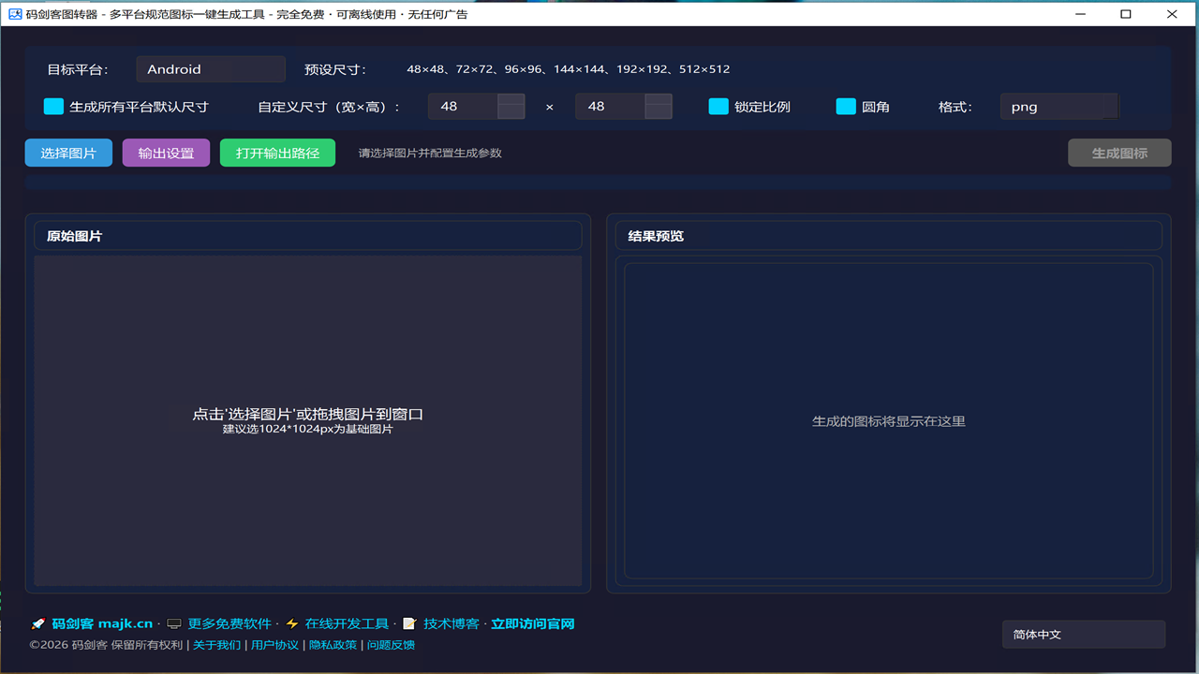Open the 问题反馈 footer link
This screenshot has height=674, width=1199.
[x=391, y=645]
